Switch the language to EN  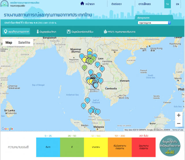[x=177, y=4]
